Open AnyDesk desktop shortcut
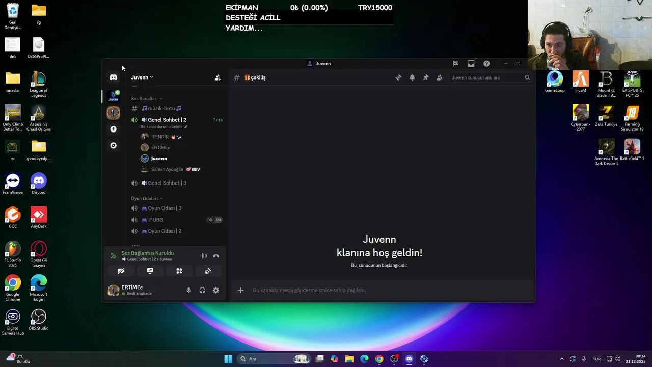 click(39, 218)
